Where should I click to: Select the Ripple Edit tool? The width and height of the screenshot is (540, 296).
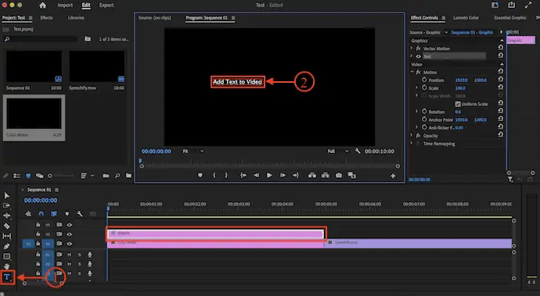tap(6, 216)
